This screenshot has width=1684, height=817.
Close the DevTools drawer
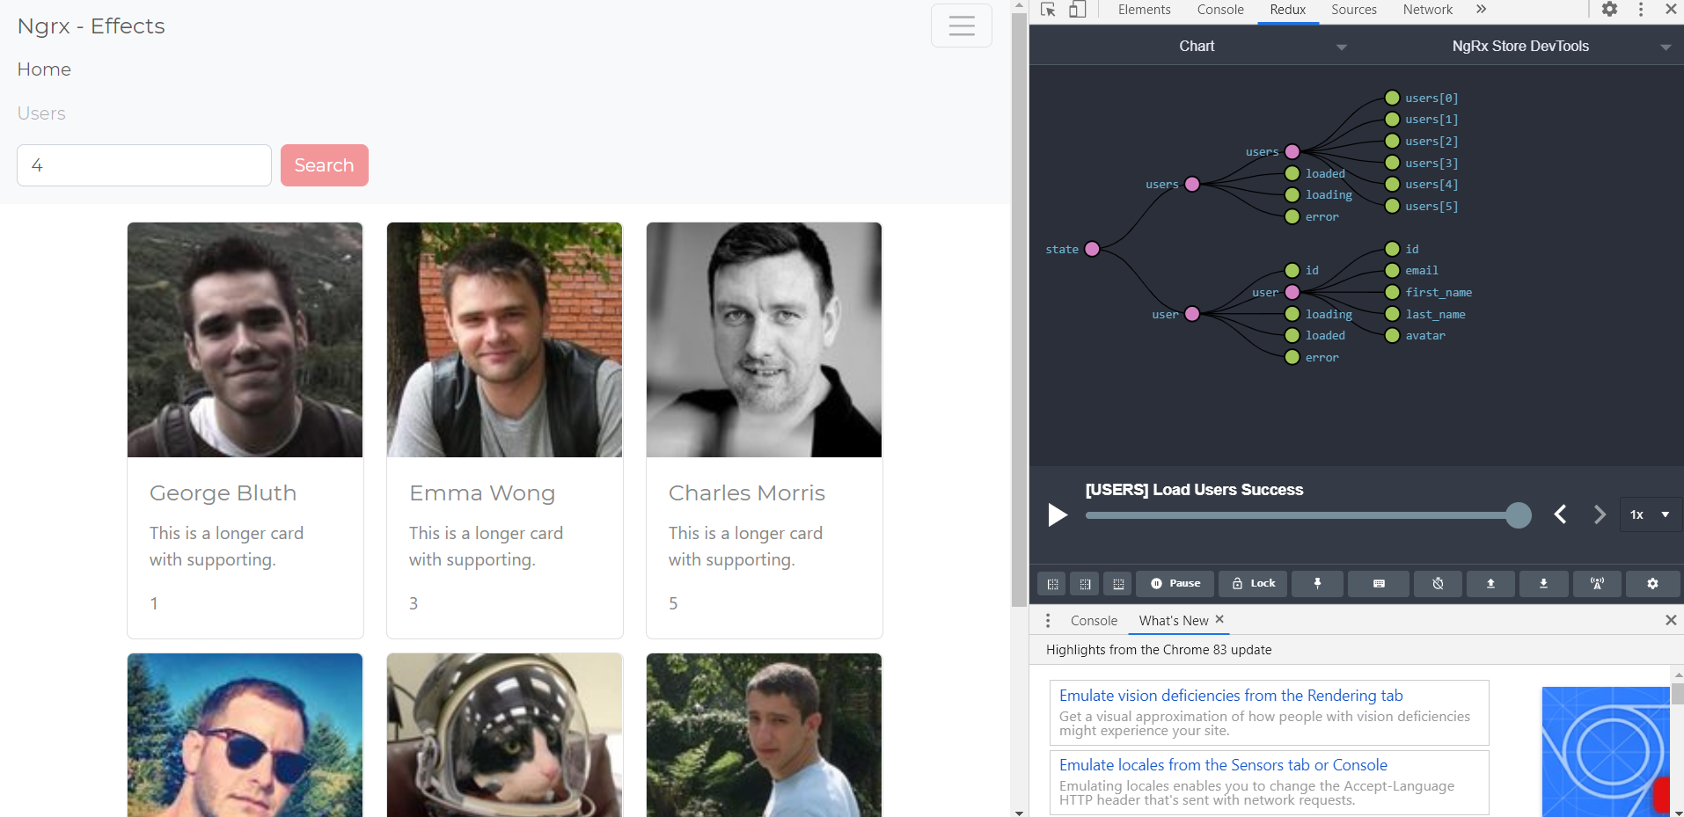(x=1671, y=621)
